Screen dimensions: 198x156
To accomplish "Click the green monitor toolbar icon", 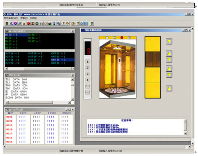I will tap(37, 23).
